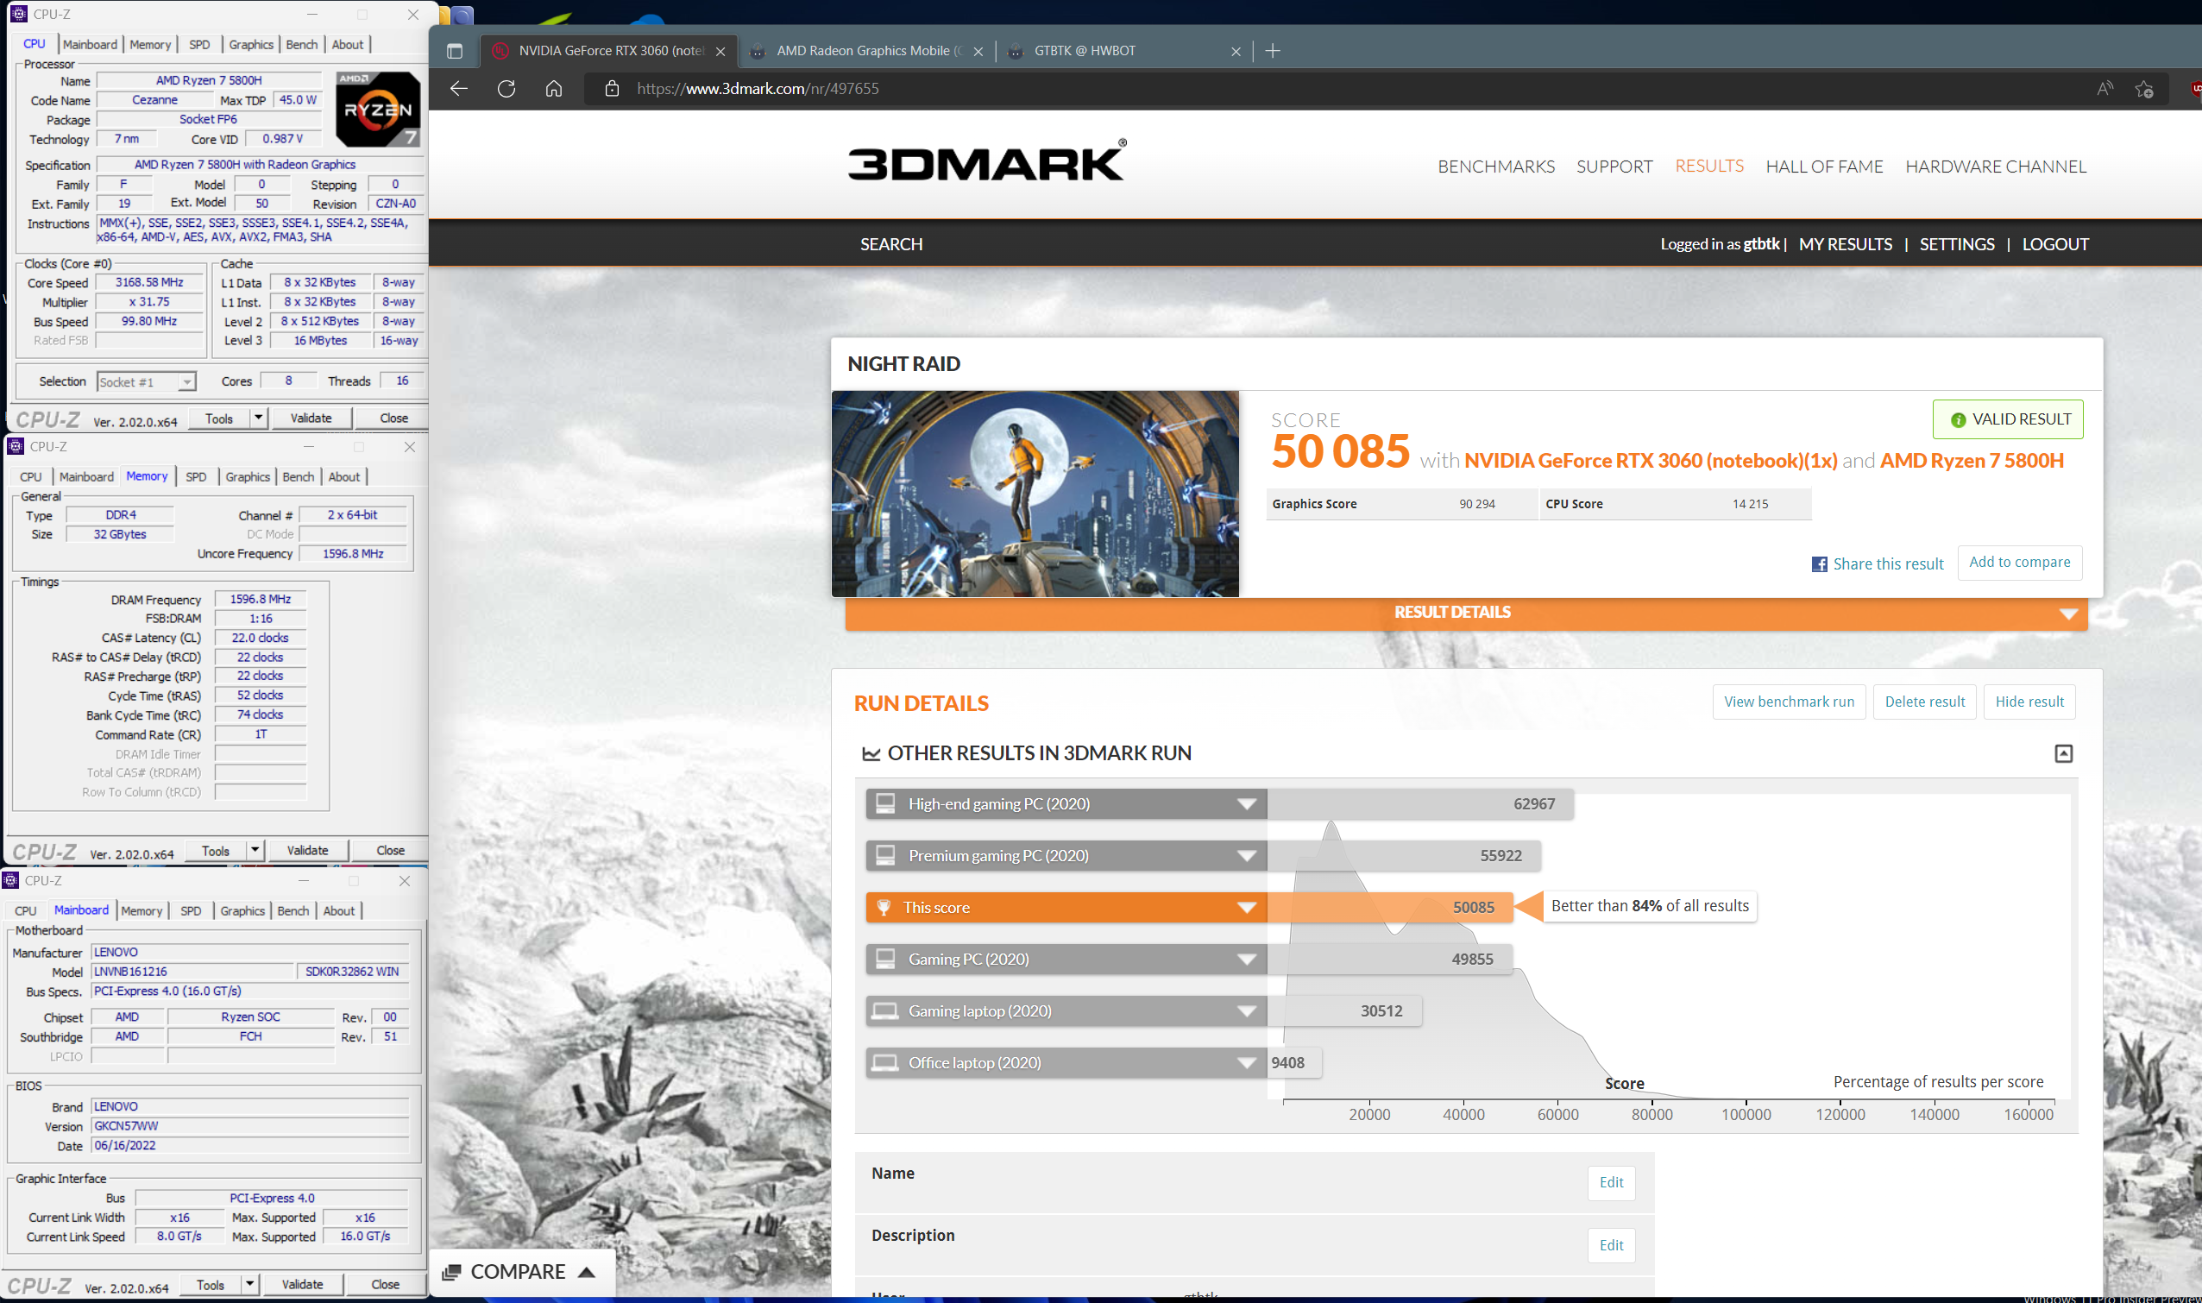Screen dimensions: 2202x1303
Task: Expand Gaming laptop (2020) row
Action: pyautogui.click(x=1247, y=1011)
